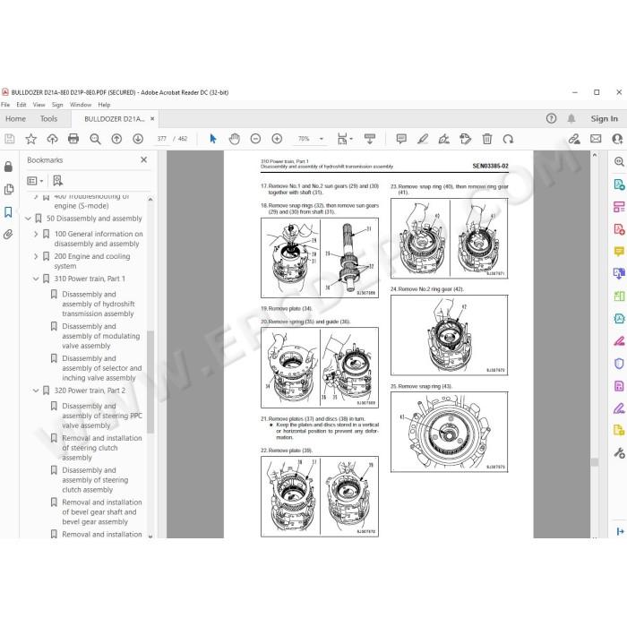Click the Sign In link
Screen dimensions: 627x627
(x=605, y=119)
